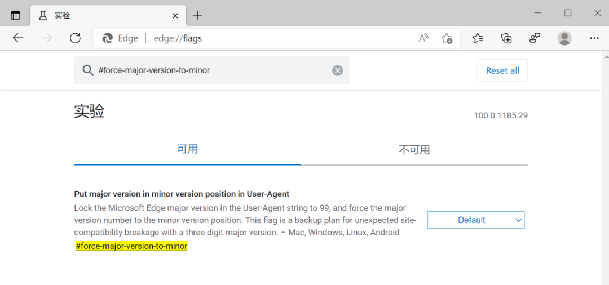Open the vertical tabs panel icon
Screen dimensions: 609x285
(x=15, y=16)
